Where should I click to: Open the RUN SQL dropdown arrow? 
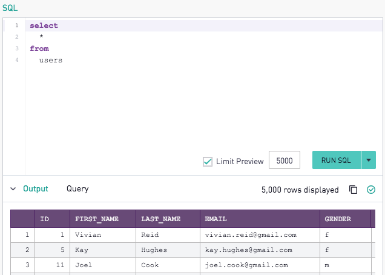click(x=368, y=160)
